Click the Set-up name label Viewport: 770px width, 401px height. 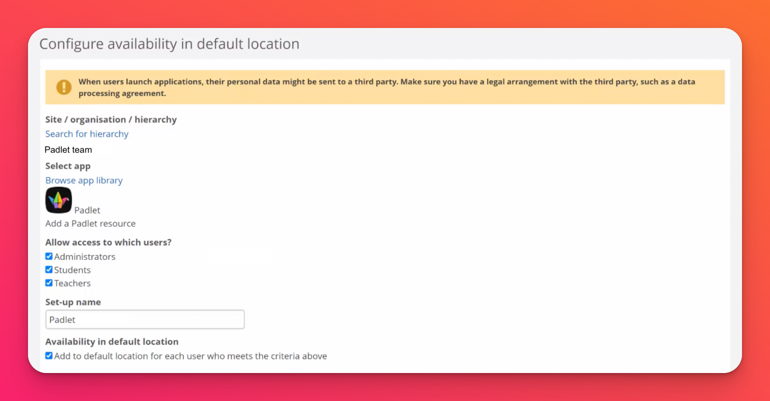point(73,302)
